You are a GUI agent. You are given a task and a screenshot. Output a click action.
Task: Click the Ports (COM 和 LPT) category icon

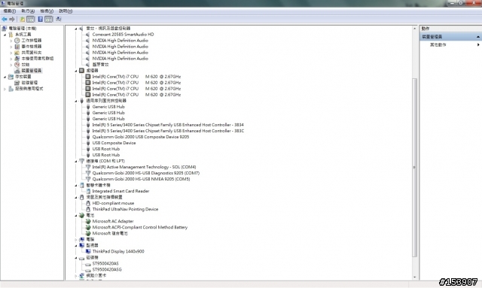tap(81, 161)
